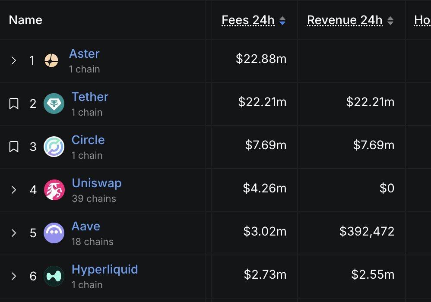Click the Tether logo icon
Screen dimensions: 431x302
click(54, 104)
